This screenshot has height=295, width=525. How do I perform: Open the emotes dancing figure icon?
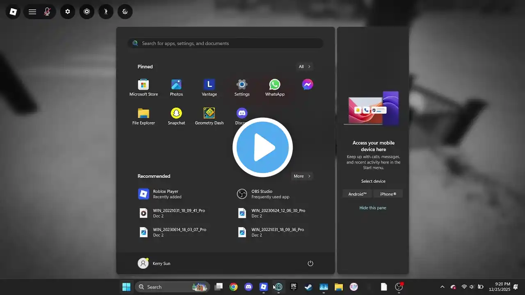coord(106,12)
